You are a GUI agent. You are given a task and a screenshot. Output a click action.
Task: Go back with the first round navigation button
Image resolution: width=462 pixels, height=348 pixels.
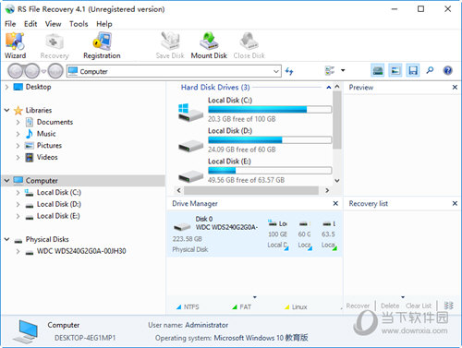point(16,71)
